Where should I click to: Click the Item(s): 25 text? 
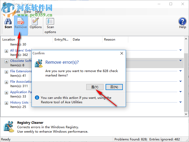click(x=18, y=107)
